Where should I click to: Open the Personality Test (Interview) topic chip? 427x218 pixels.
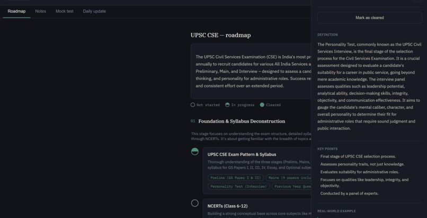coord(238,186)
